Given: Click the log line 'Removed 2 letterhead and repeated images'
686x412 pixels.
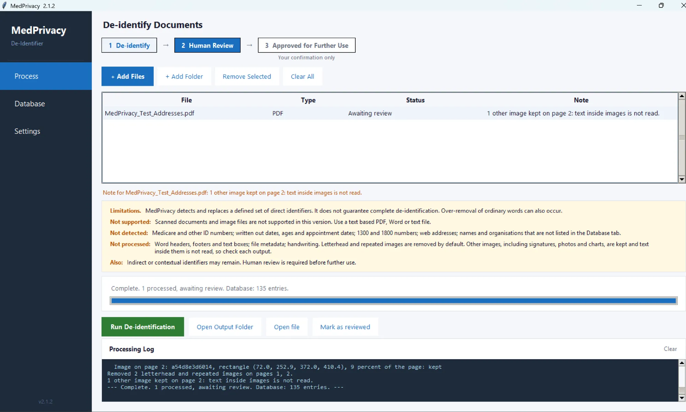Looking at the screenshot, I should click(200, 374).
